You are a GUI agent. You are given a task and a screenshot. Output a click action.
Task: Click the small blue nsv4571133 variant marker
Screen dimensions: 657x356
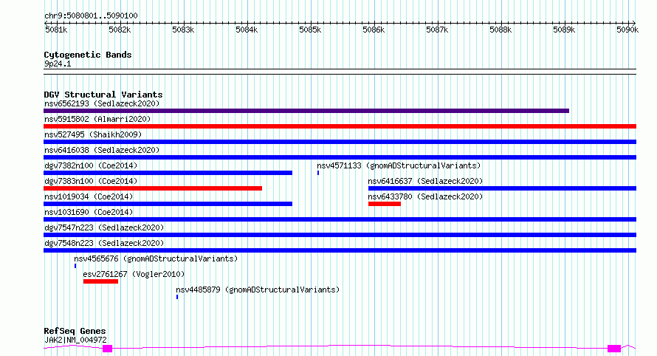[318, 173]
